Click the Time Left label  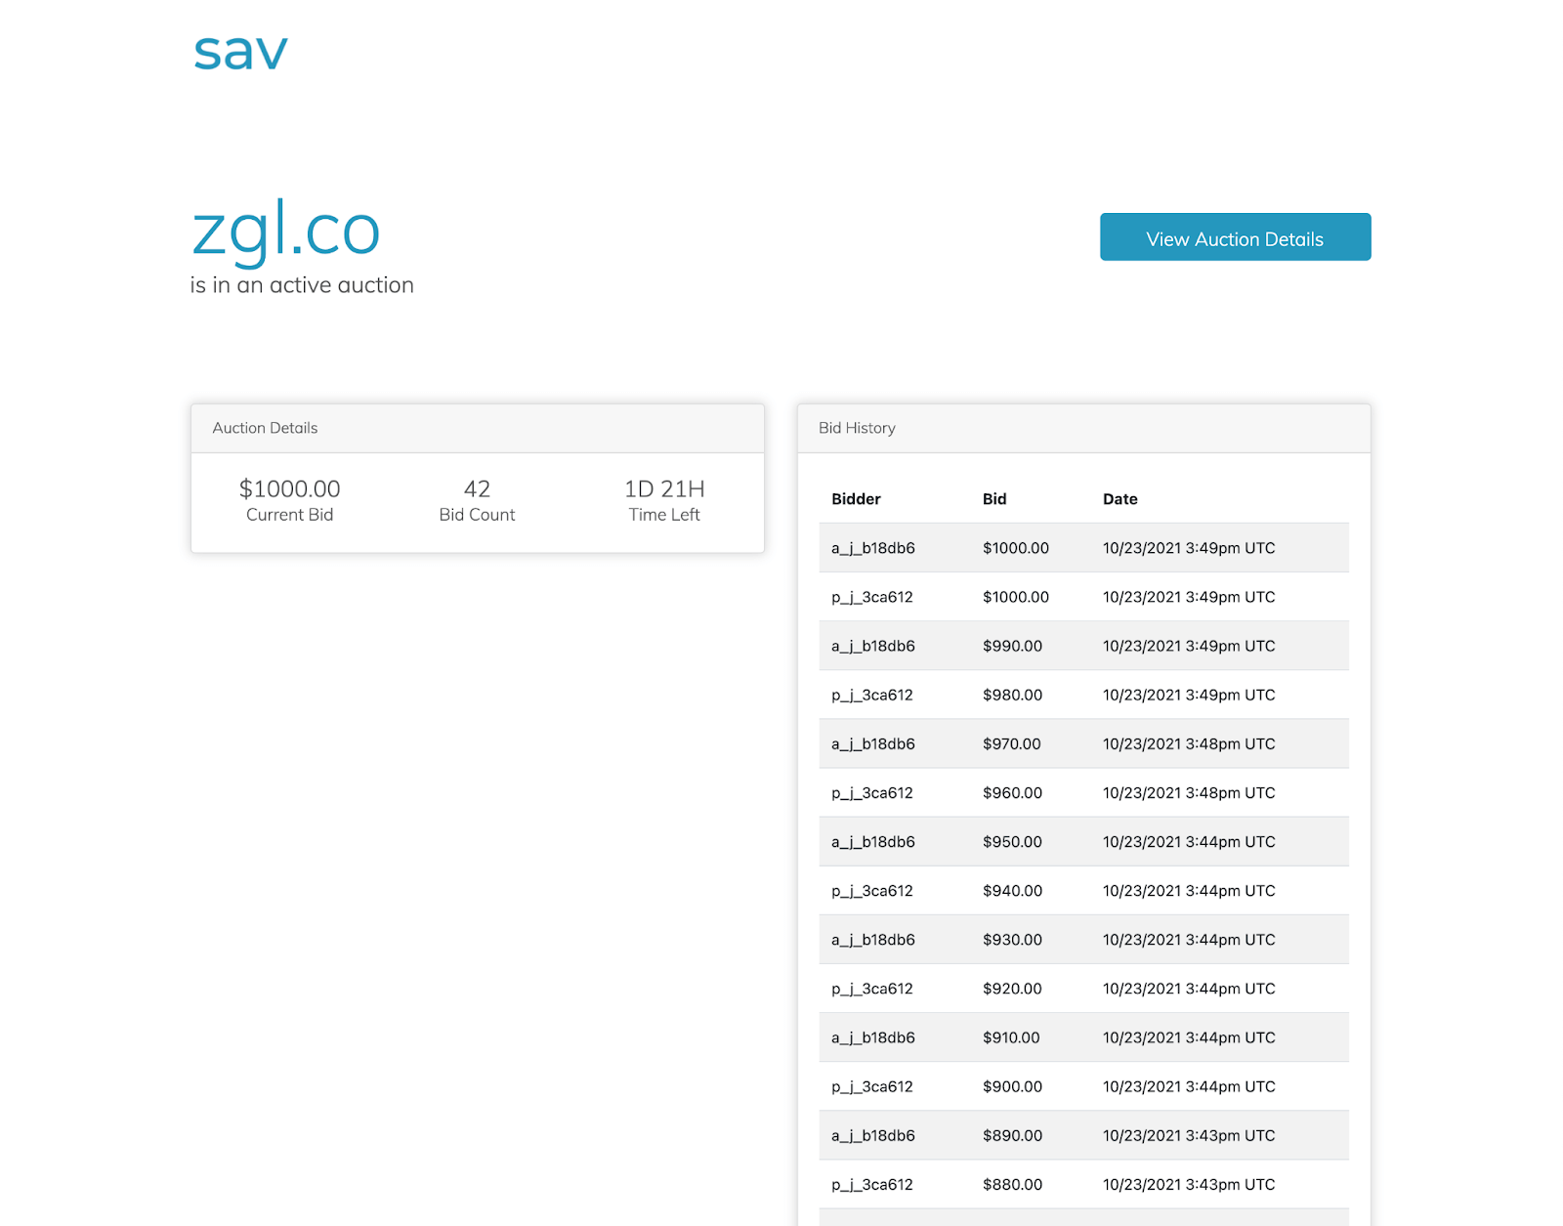664,515
